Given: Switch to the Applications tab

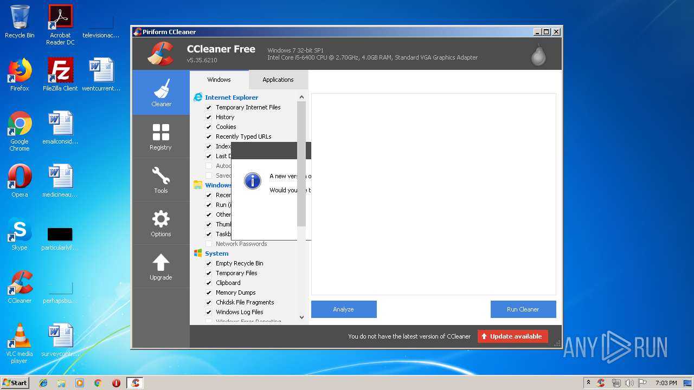Looking at the screenshot, I should [x=278, y=80].
